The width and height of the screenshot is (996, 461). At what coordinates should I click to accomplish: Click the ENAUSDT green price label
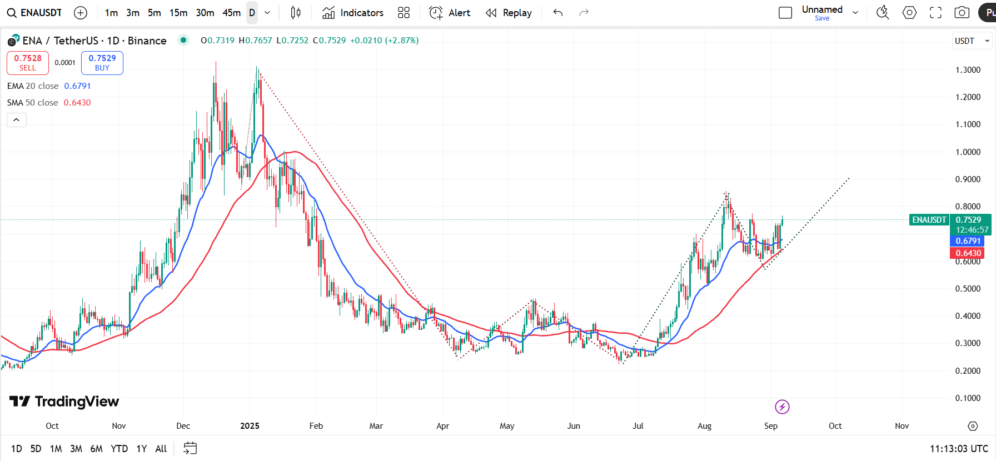tap(929, 220)
